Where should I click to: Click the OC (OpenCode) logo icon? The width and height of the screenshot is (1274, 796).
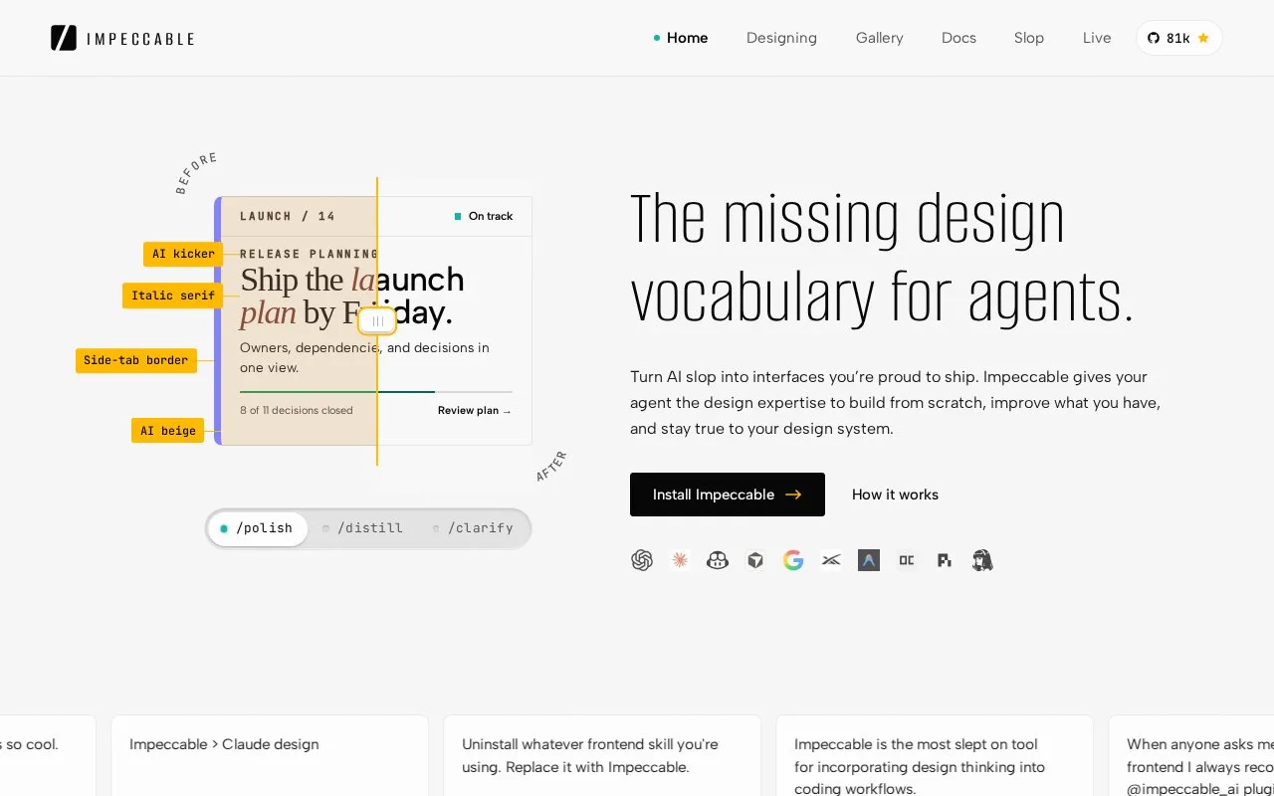[x=907, y=560]
